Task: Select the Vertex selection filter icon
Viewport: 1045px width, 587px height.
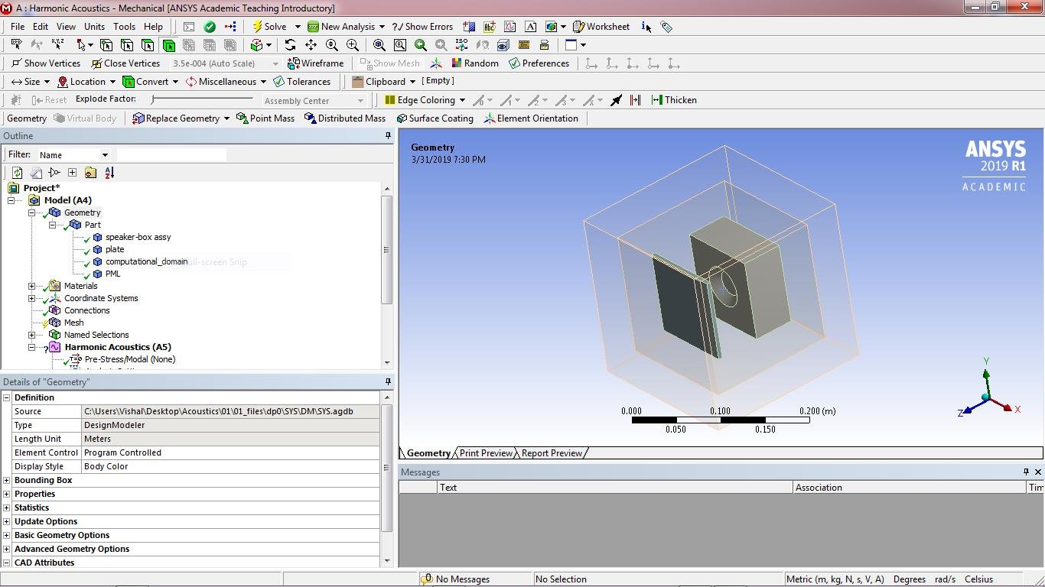Action: pos(106,45)
